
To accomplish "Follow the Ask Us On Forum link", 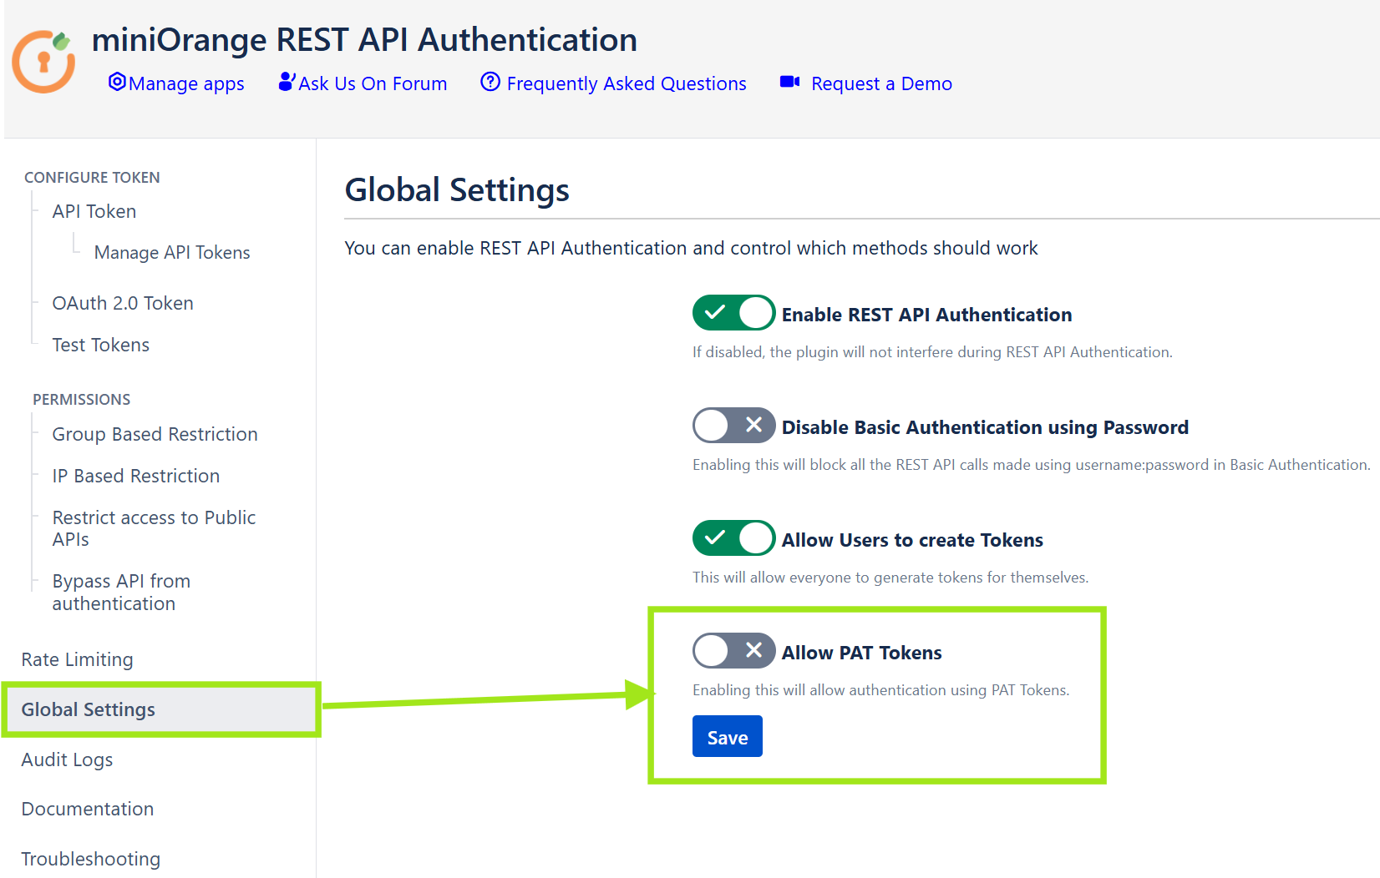I will 373,83.
